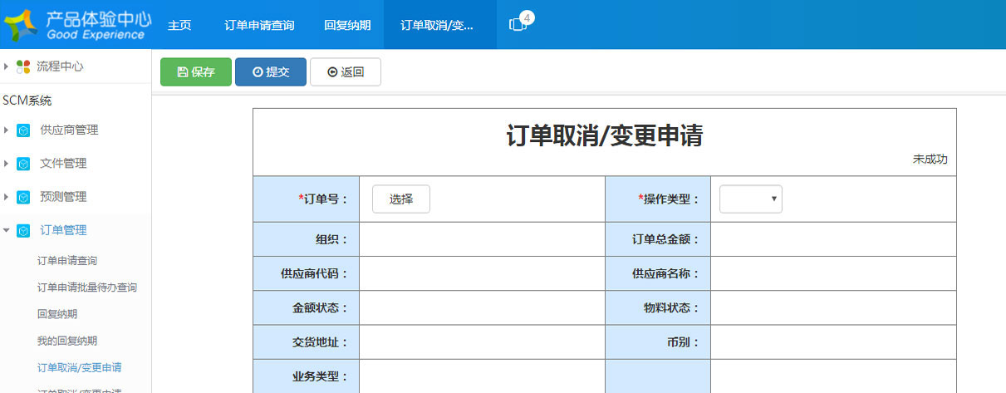Screen dimensions: 1006x393
Task: Click the 未成功 status text
Action: (930, 160)
